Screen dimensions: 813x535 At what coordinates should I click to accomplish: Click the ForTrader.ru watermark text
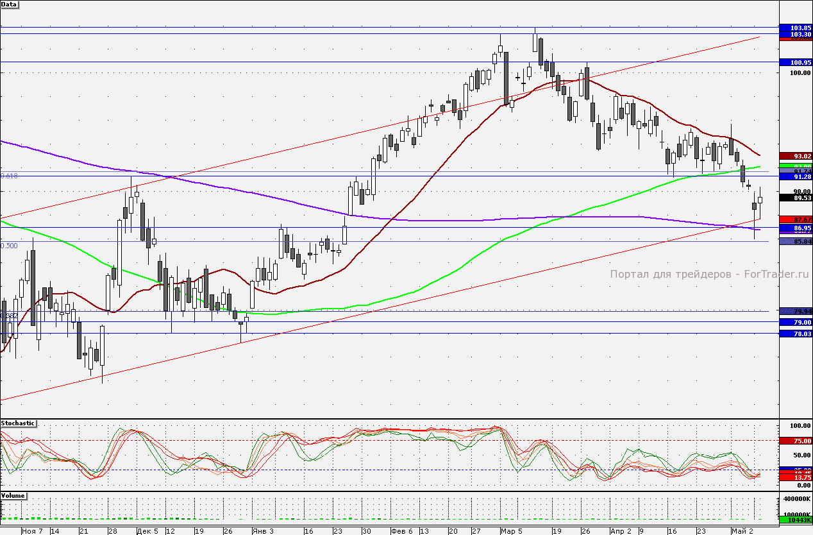[710, 274]
